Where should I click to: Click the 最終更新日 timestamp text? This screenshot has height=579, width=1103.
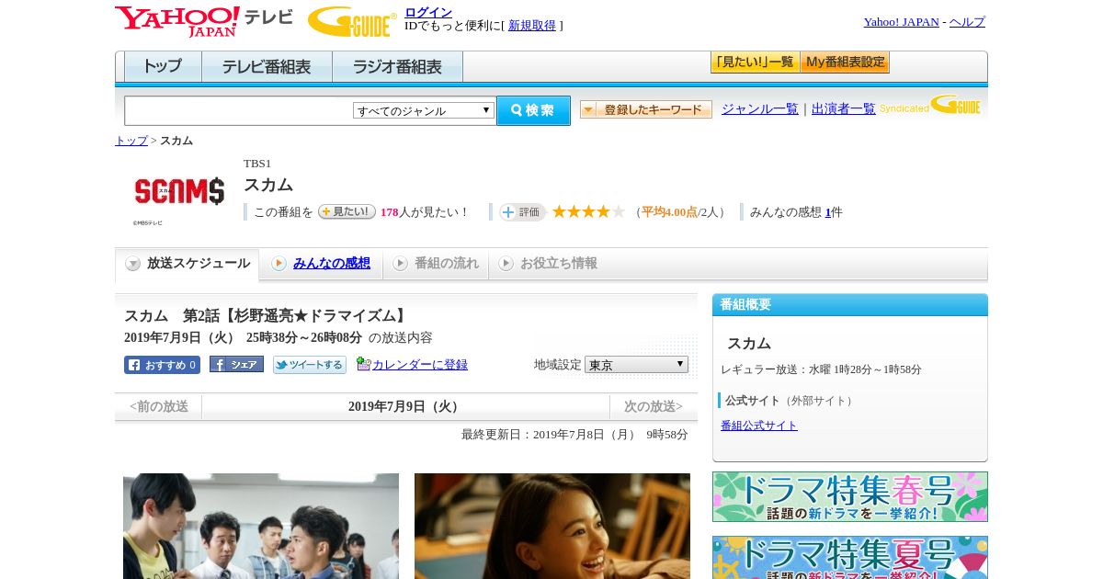pyautogui.click(x=574, y=435)
